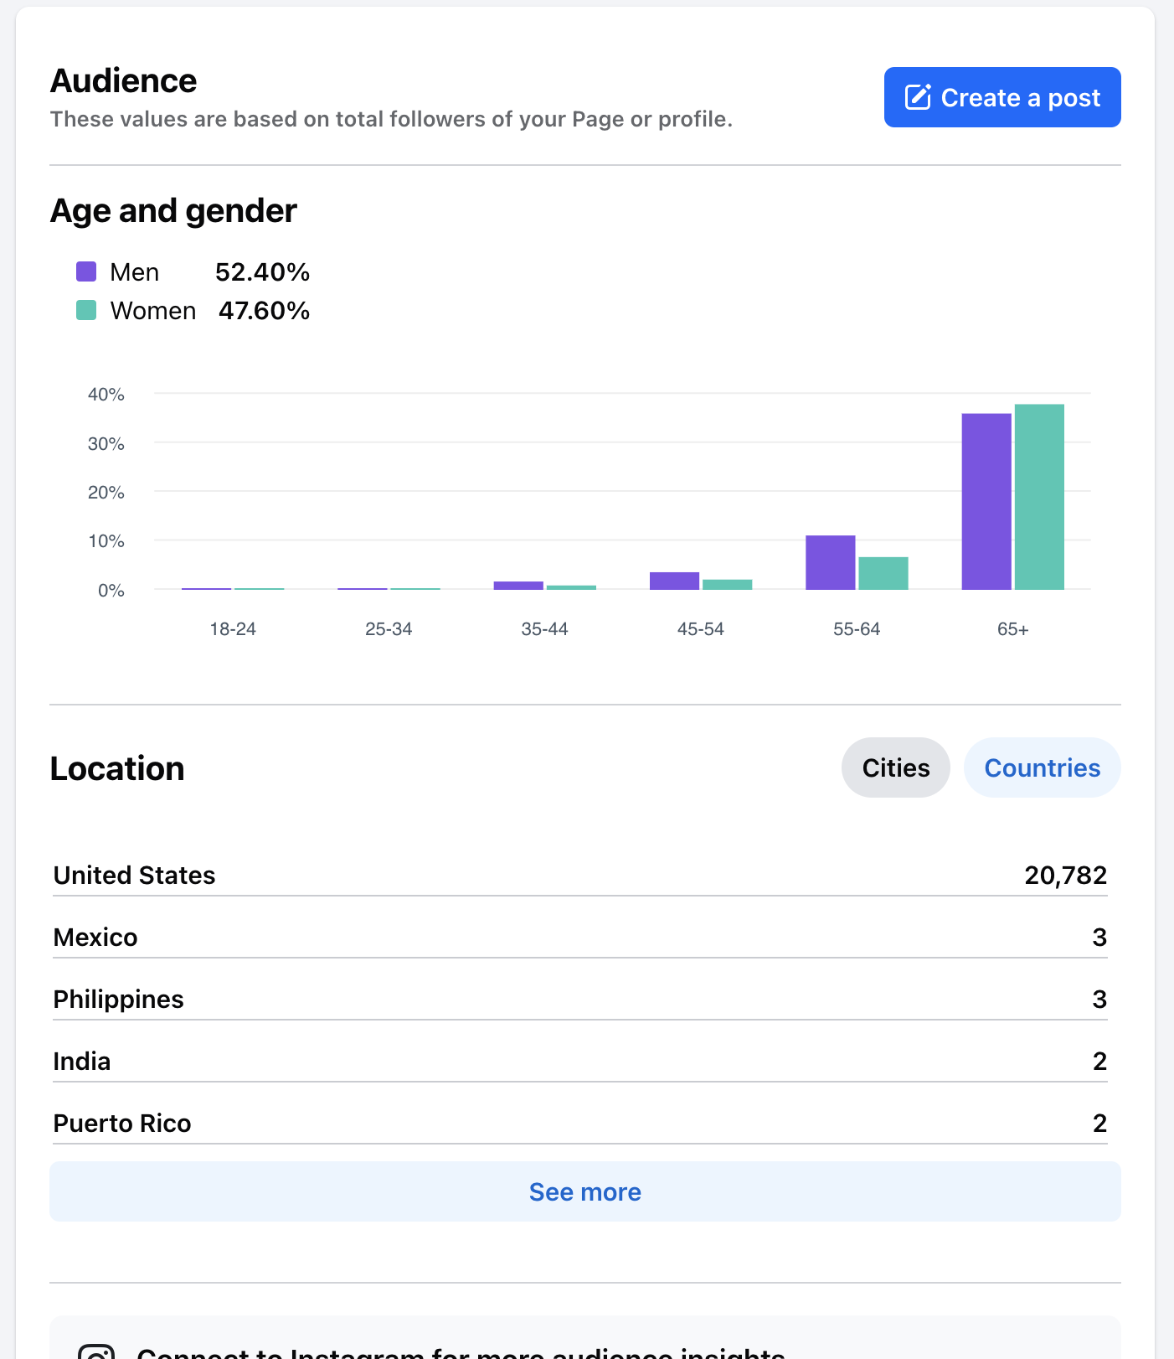1174x1359 pixels.
Task: Click the teal Women bar for 45-54
Action: pyautogui.click(x=727, y=584)
